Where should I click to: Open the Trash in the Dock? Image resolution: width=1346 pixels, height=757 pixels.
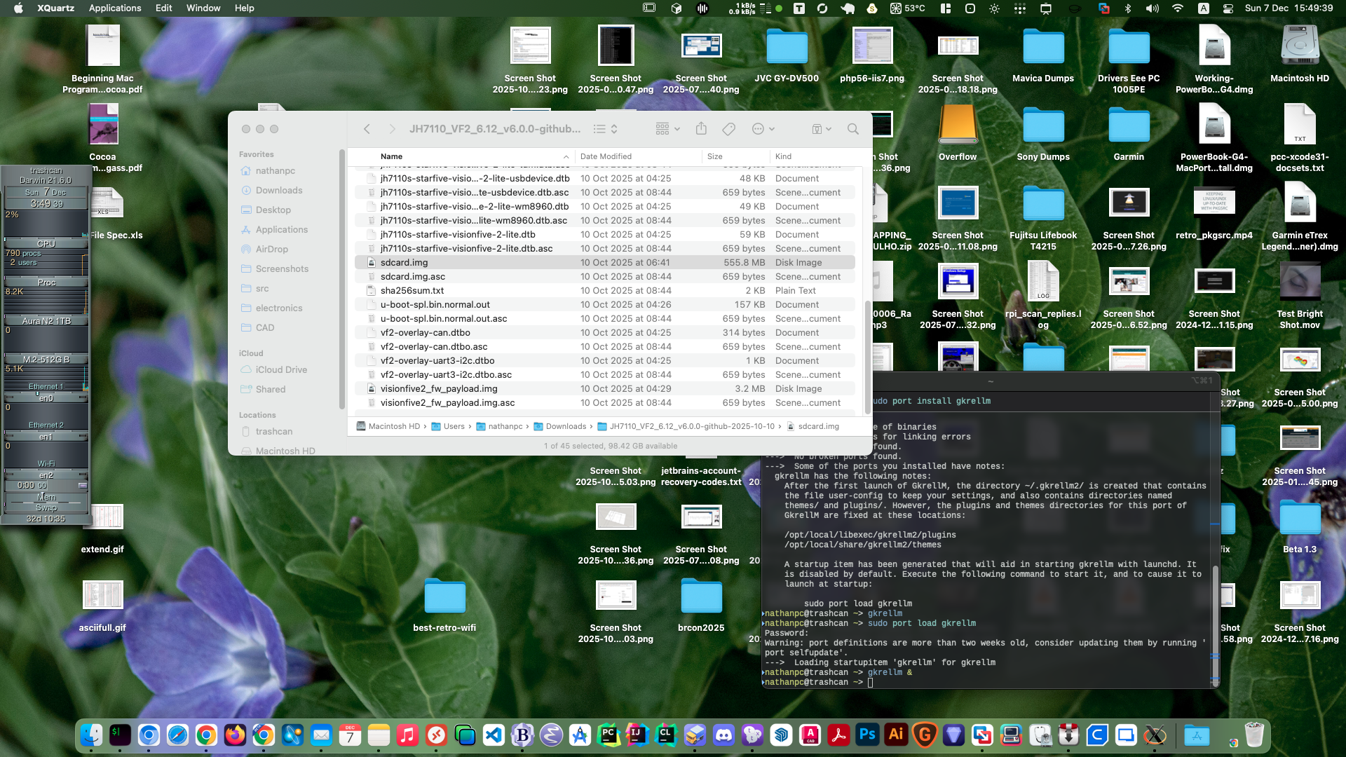pyautogui.click(x=1254, y=735)
